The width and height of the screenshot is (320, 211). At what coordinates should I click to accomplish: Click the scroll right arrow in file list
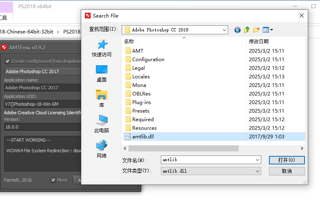point(302,149)
